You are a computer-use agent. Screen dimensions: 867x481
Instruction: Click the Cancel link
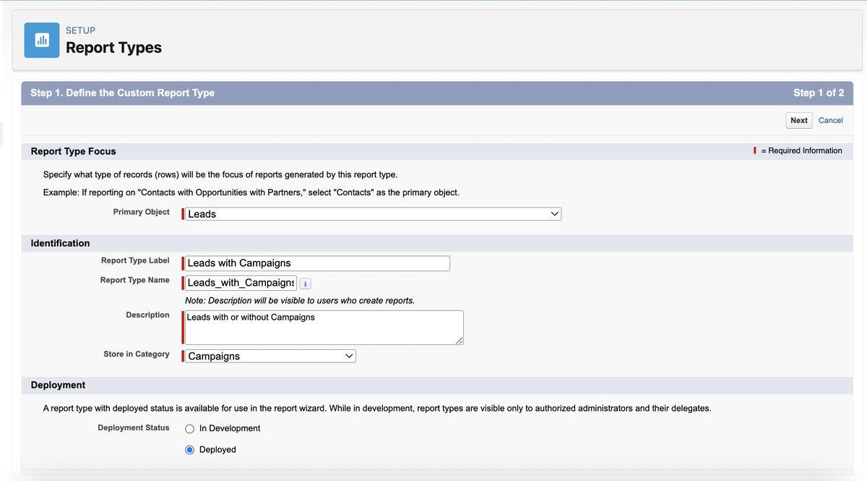point(830,120)
